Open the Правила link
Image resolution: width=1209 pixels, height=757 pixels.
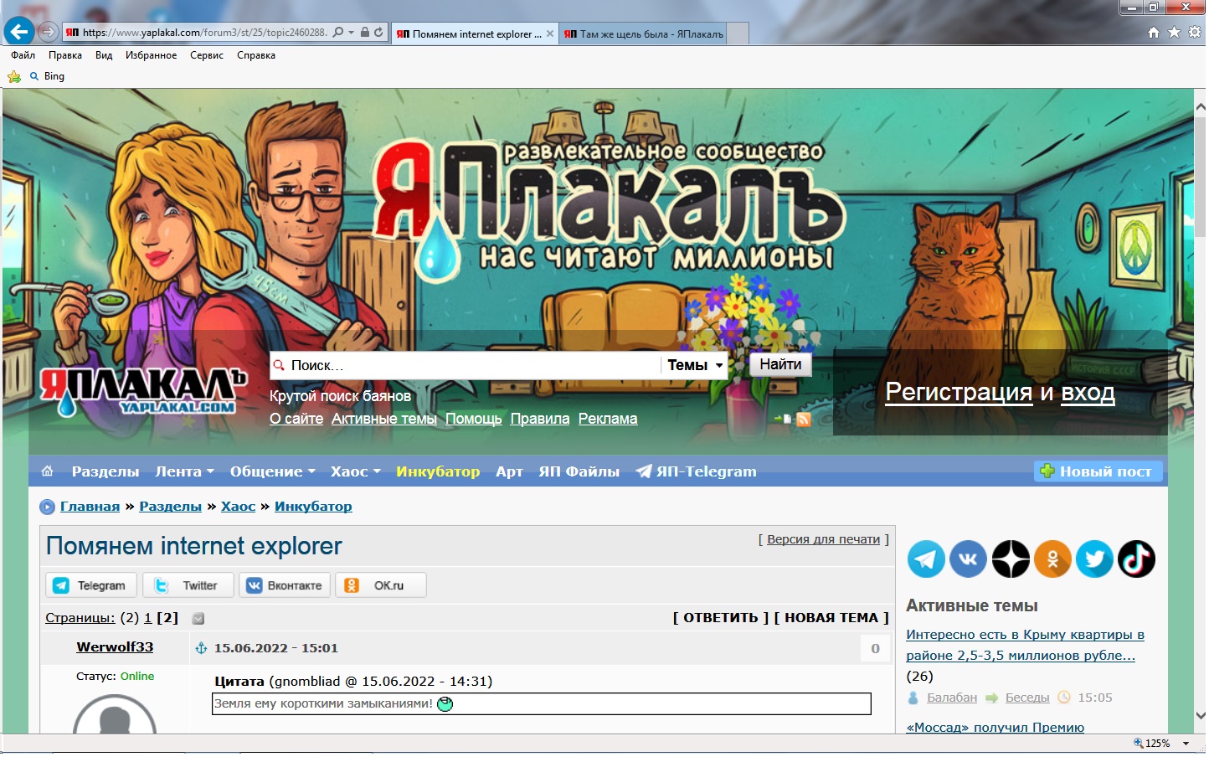pyautogui.click(x=540, y=420)
